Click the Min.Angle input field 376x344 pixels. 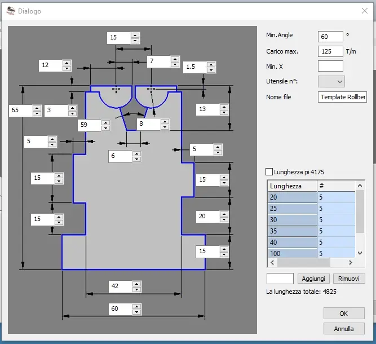[330, 37]
